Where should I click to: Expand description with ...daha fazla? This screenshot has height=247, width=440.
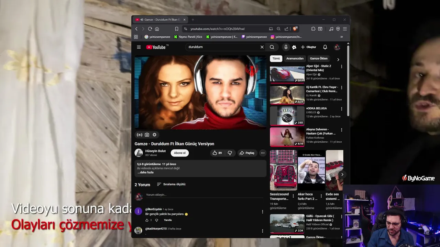tap(145, 173)
